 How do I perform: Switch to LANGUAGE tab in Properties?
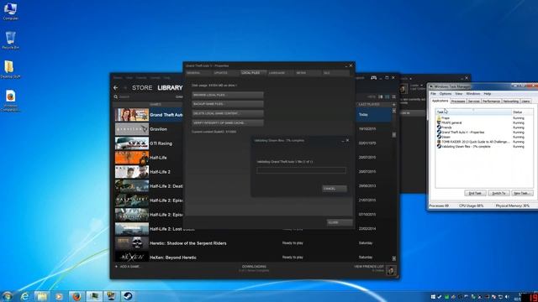coord(281,73)
